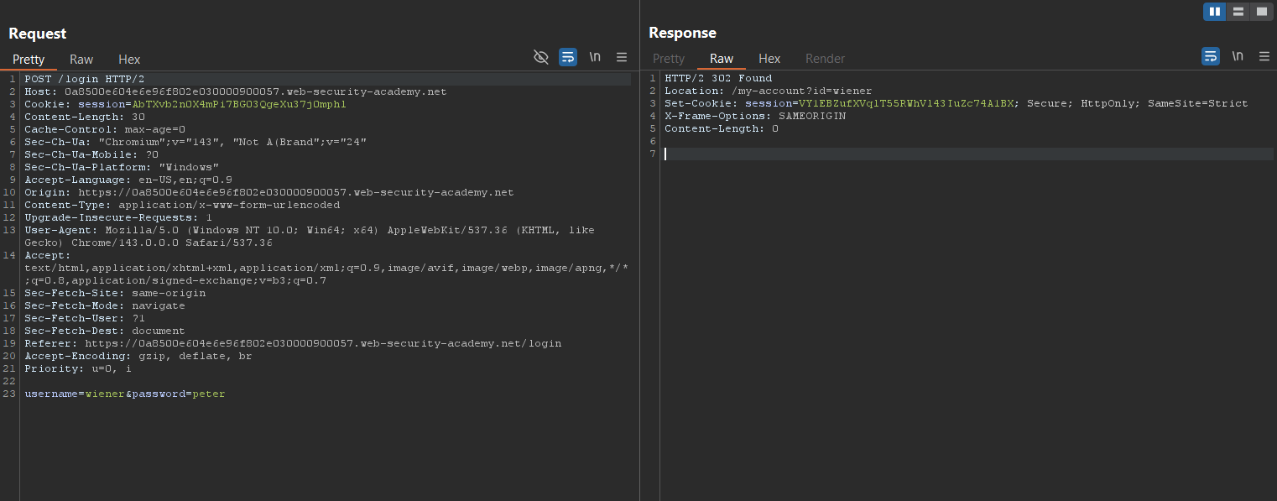Image resolution: width=1277 pixels, height=501 pixels.
Task: Click the 'X-Frame-Options: SAMEORIGIN' line
Action: tap(755, 116)
